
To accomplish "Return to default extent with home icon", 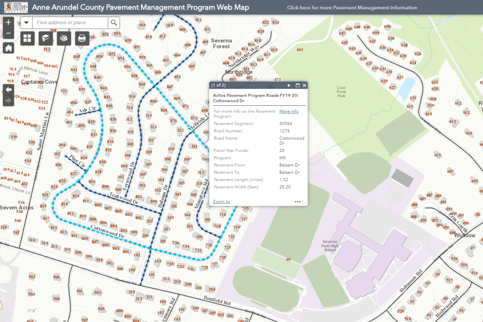I will point(8,47).
